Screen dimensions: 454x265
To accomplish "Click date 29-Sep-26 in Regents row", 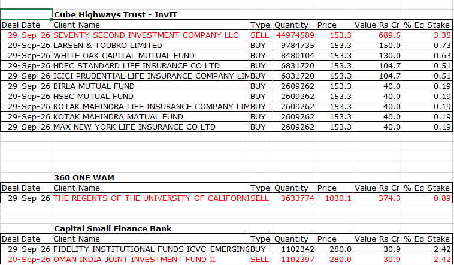I will 26,198.
